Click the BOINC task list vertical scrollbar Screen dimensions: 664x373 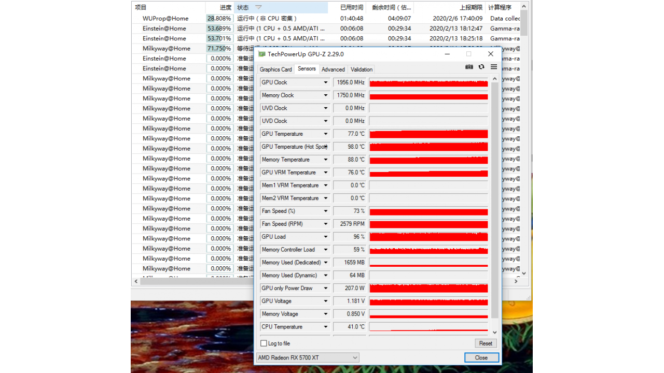pos(524,23)
